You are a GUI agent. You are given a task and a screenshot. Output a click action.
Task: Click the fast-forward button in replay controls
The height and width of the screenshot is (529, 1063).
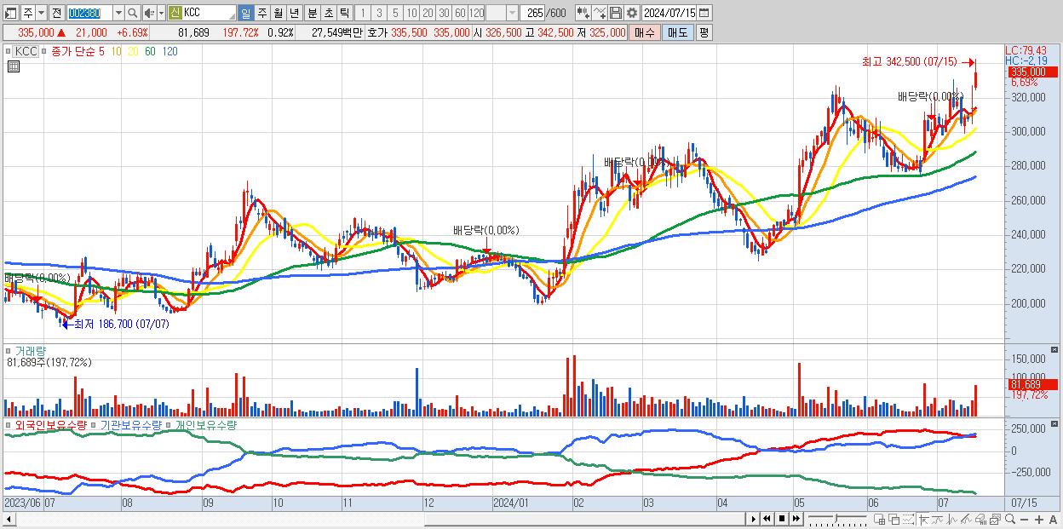(796, 519)
